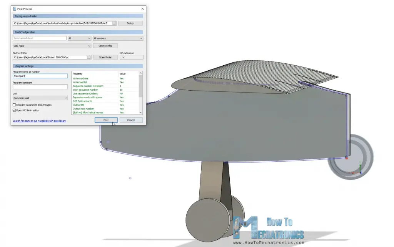Open the Autodesk HSM post library search link
394x247 pixels.
pos(39,121)
